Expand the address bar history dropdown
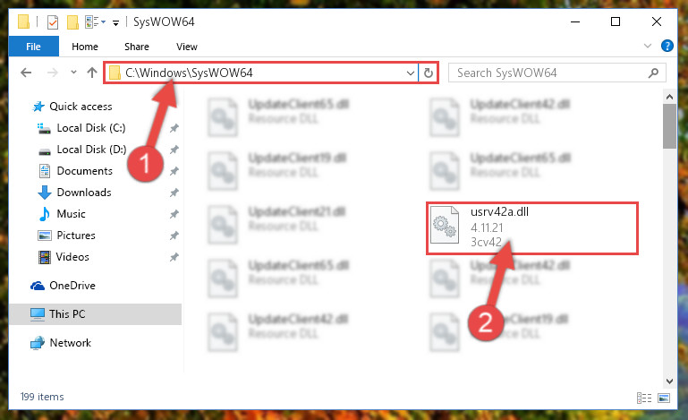The height and width of the screenshot is (420, 688). pyautogui.click(x=411, y=73)
